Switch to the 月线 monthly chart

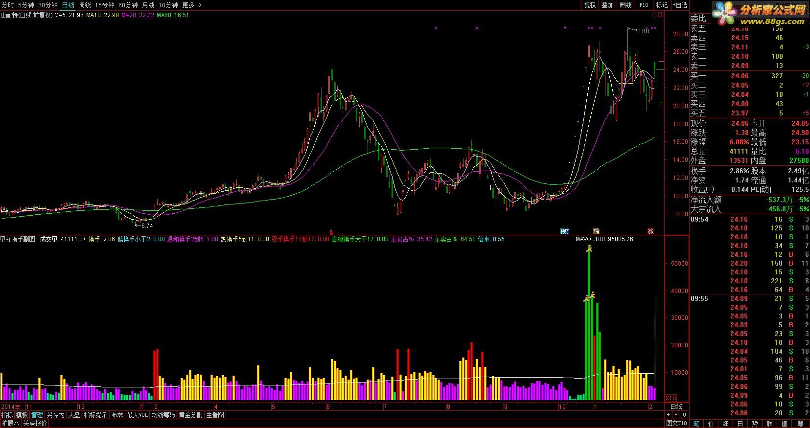[148, 5]
